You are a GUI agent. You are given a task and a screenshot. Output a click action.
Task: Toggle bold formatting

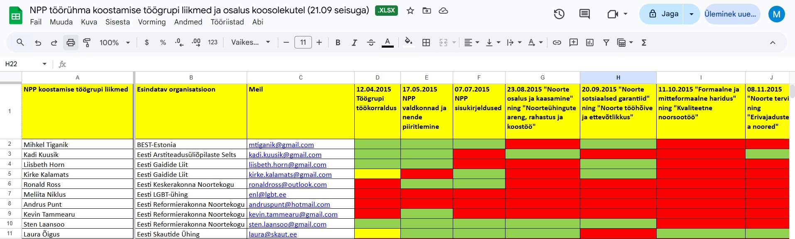pyautogui.click(x=338, y=43)
